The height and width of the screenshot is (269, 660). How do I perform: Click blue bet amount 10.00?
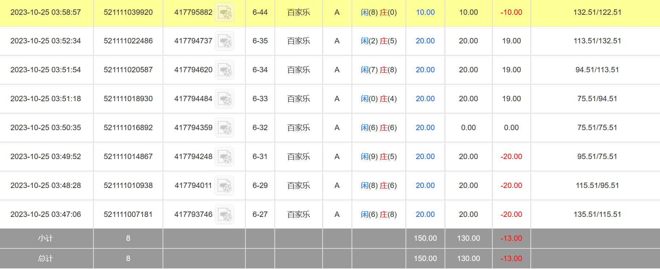[x=425, y=12]
